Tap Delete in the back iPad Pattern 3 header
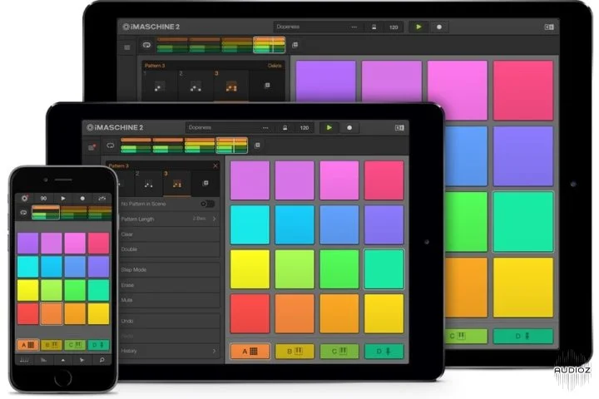Image resolution: width=599 pixels, height=399 pixels. [x=275, y=66]
